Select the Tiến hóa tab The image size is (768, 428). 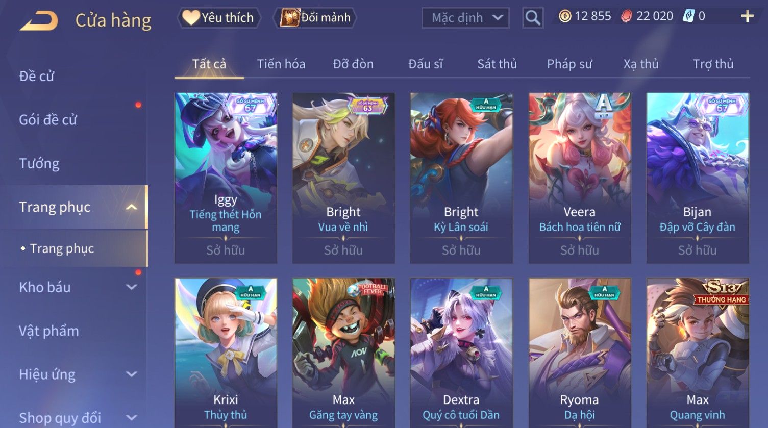pyautogui.click(x=281, y=64)
